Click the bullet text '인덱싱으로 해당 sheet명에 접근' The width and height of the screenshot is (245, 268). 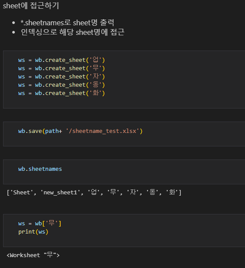coord(72,32)
